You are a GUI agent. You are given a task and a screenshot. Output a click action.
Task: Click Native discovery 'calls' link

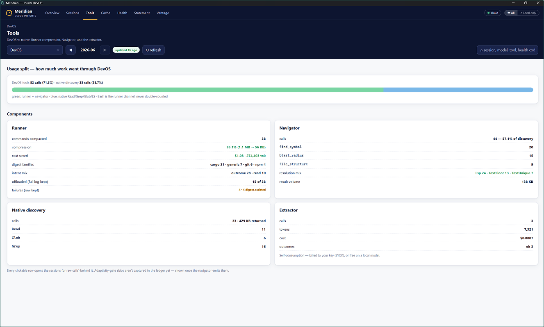(15, 221)
